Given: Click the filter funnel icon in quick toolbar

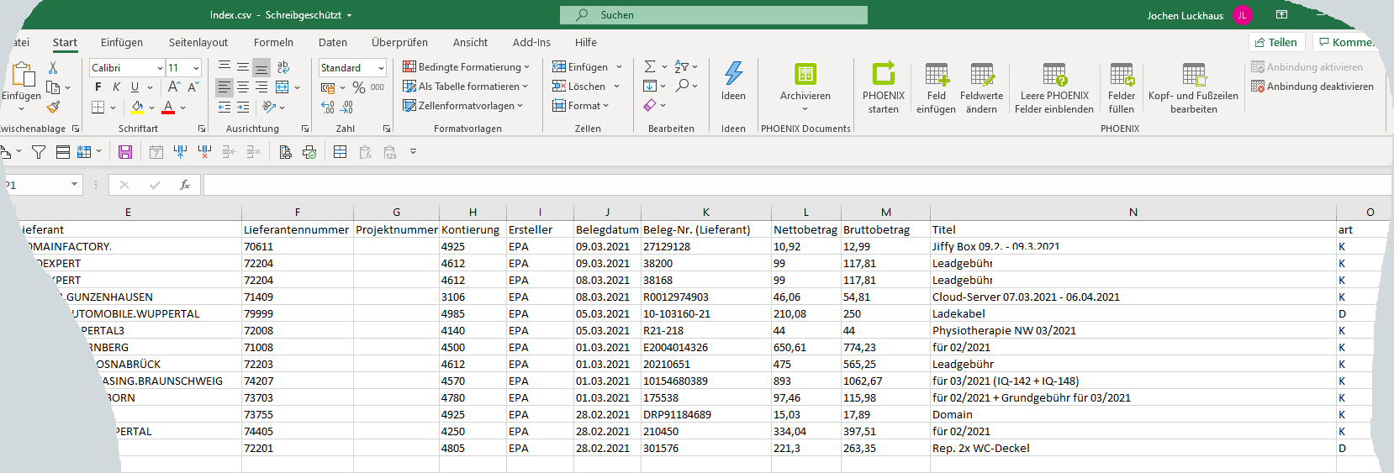Looking at the screenshot, I should (38, 152).
